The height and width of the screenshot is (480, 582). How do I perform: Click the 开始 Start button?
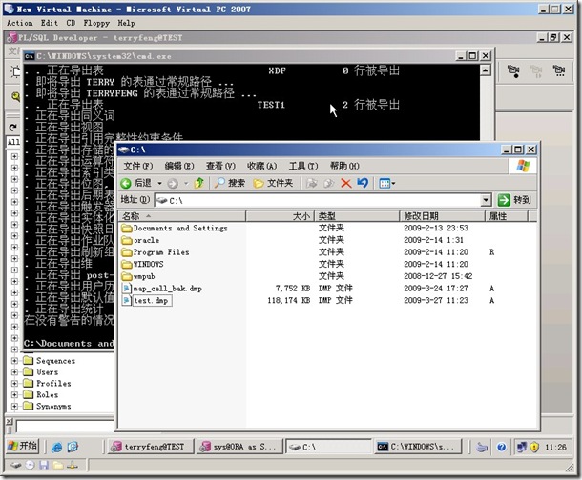[x=21, y=446]
